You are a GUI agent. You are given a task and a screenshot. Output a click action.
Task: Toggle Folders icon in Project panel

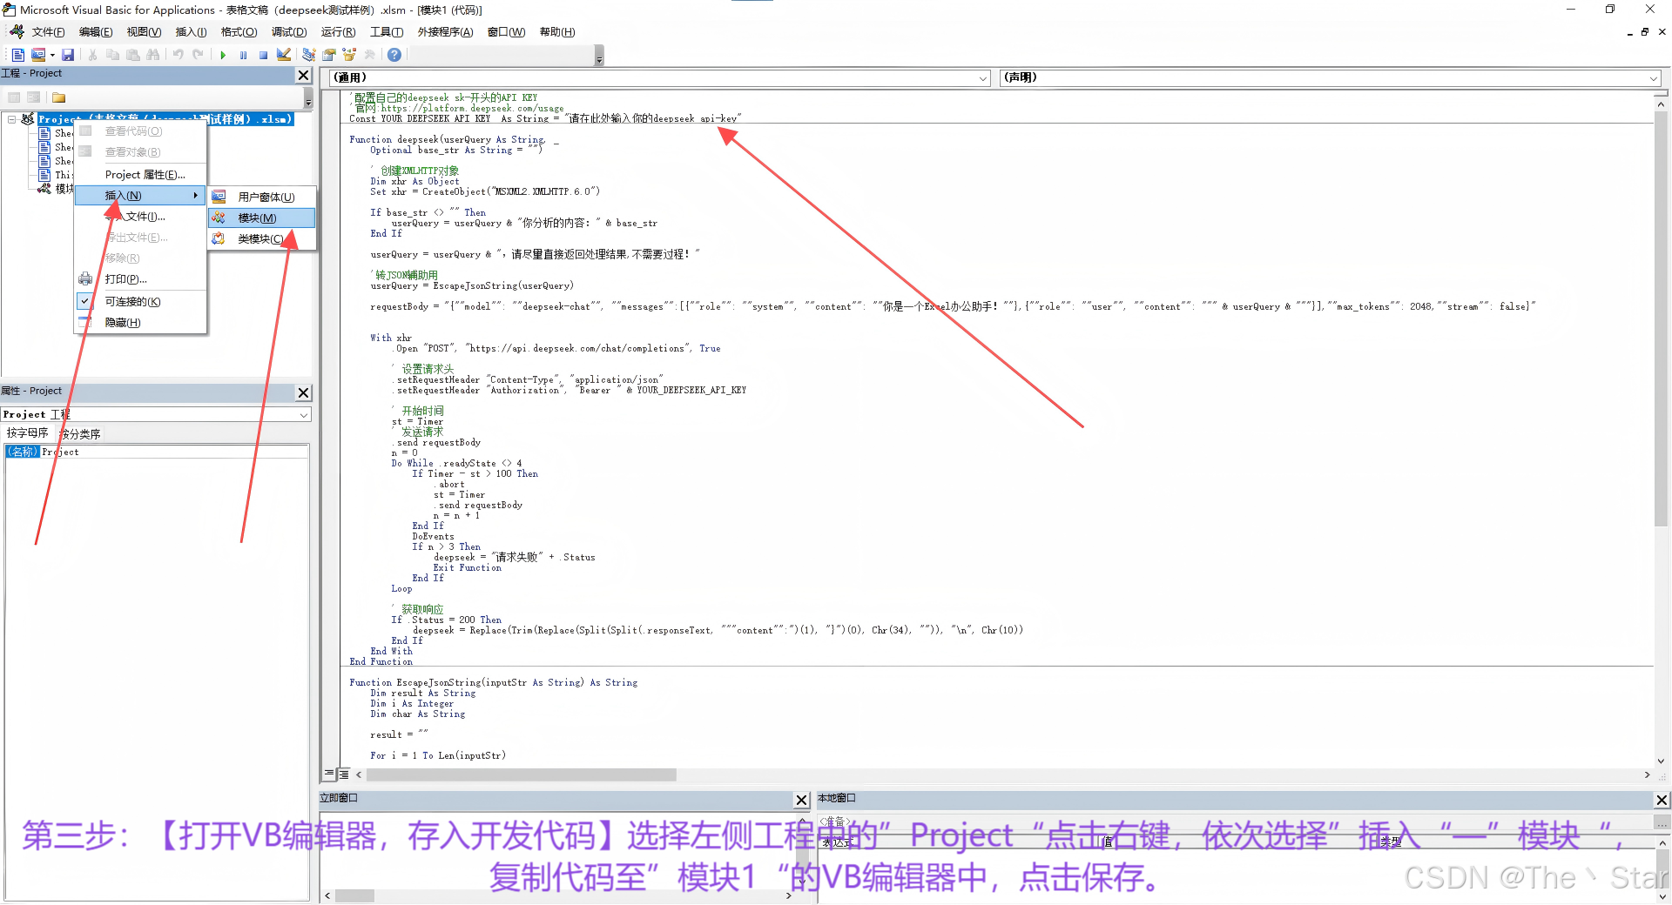point(59,97)
